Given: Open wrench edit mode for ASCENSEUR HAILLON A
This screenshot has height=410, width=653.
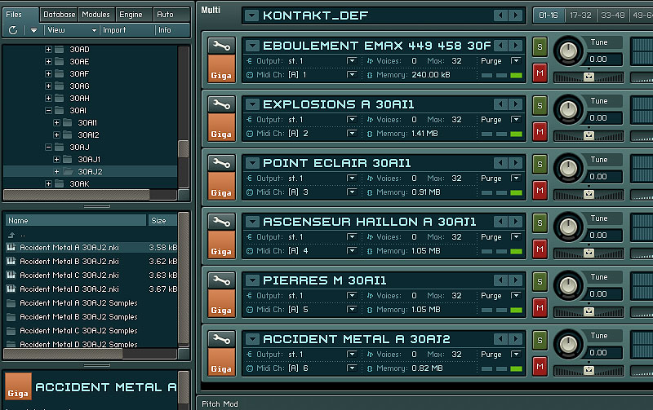Looking at the screenshot, I should pos(221,222).
